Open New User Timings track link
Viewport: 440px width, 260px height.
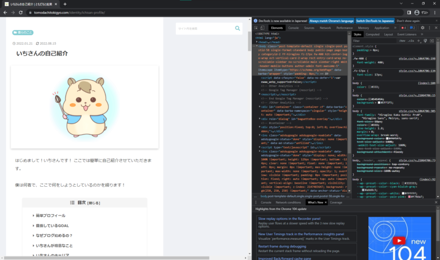click(301, 234)
